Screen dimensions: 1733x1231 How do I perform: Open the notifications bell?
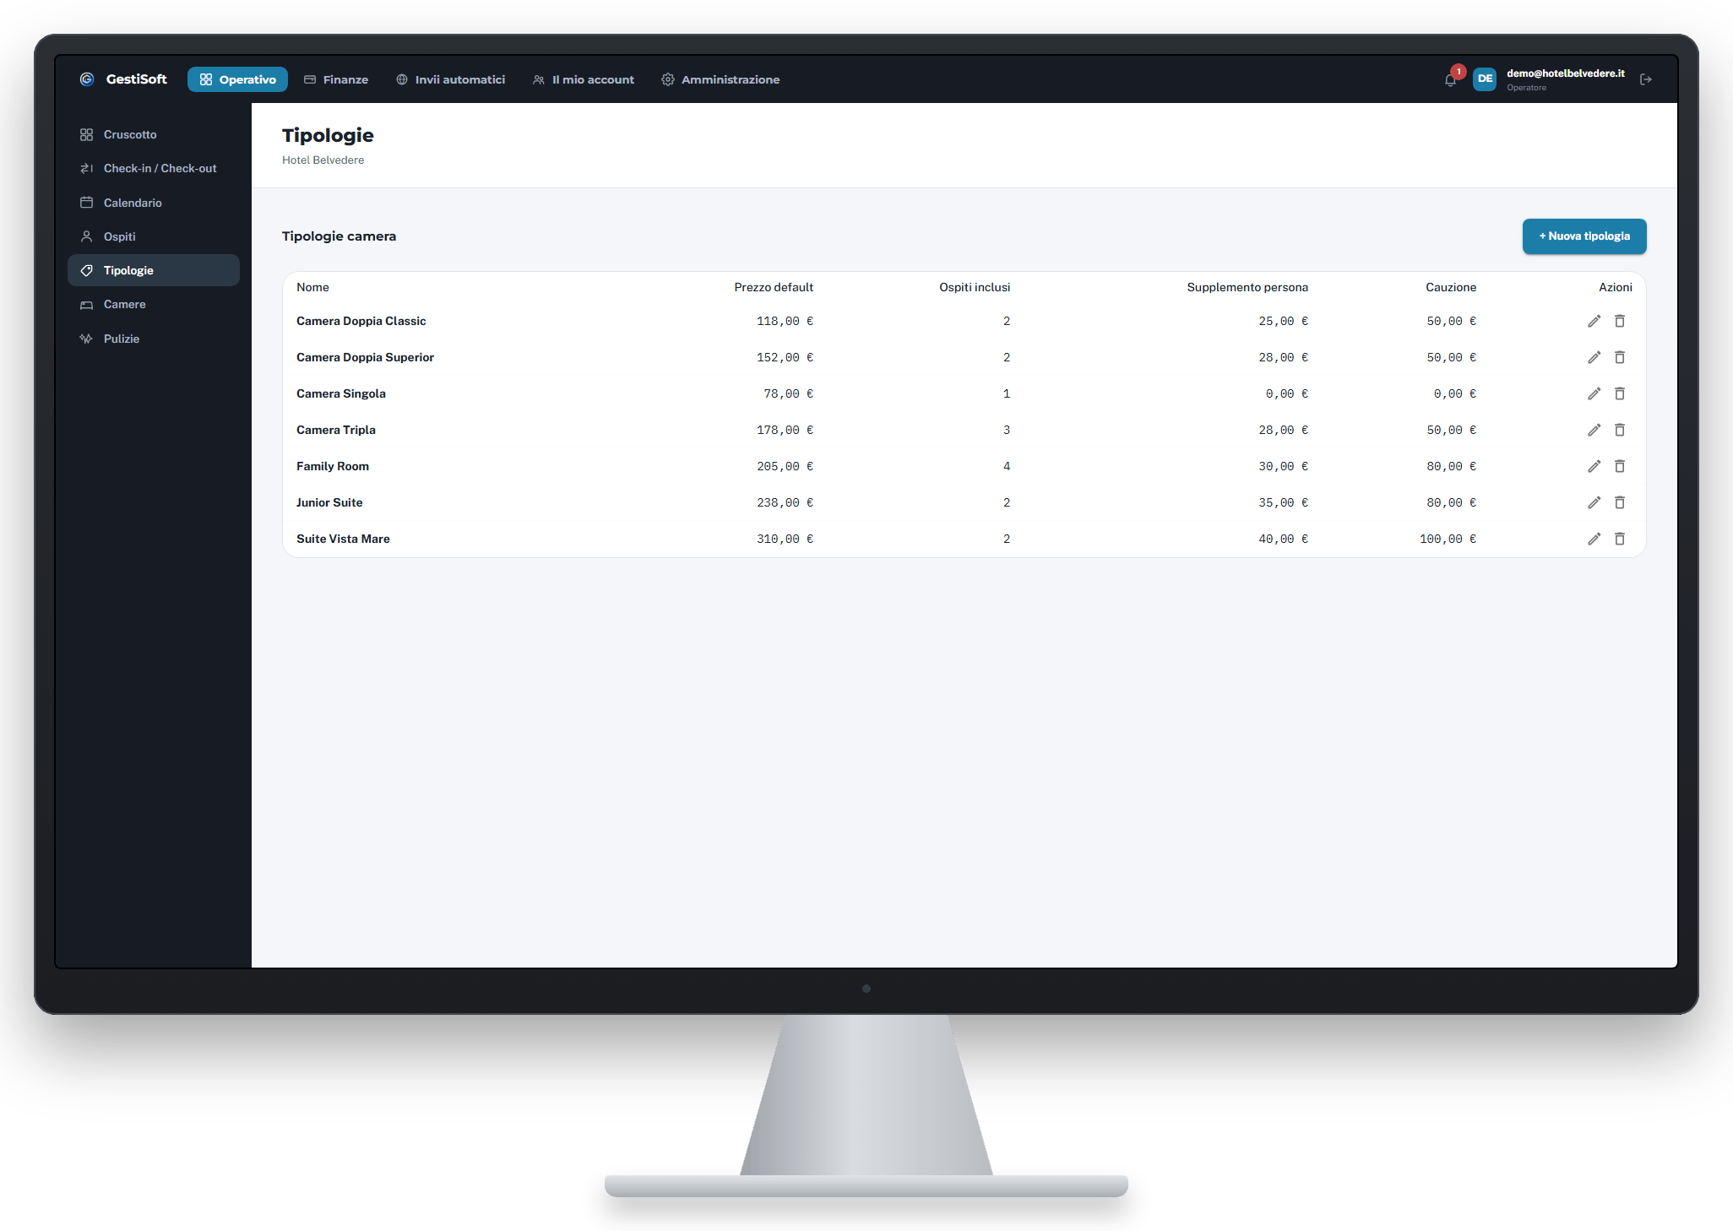tap(1450, 80)
